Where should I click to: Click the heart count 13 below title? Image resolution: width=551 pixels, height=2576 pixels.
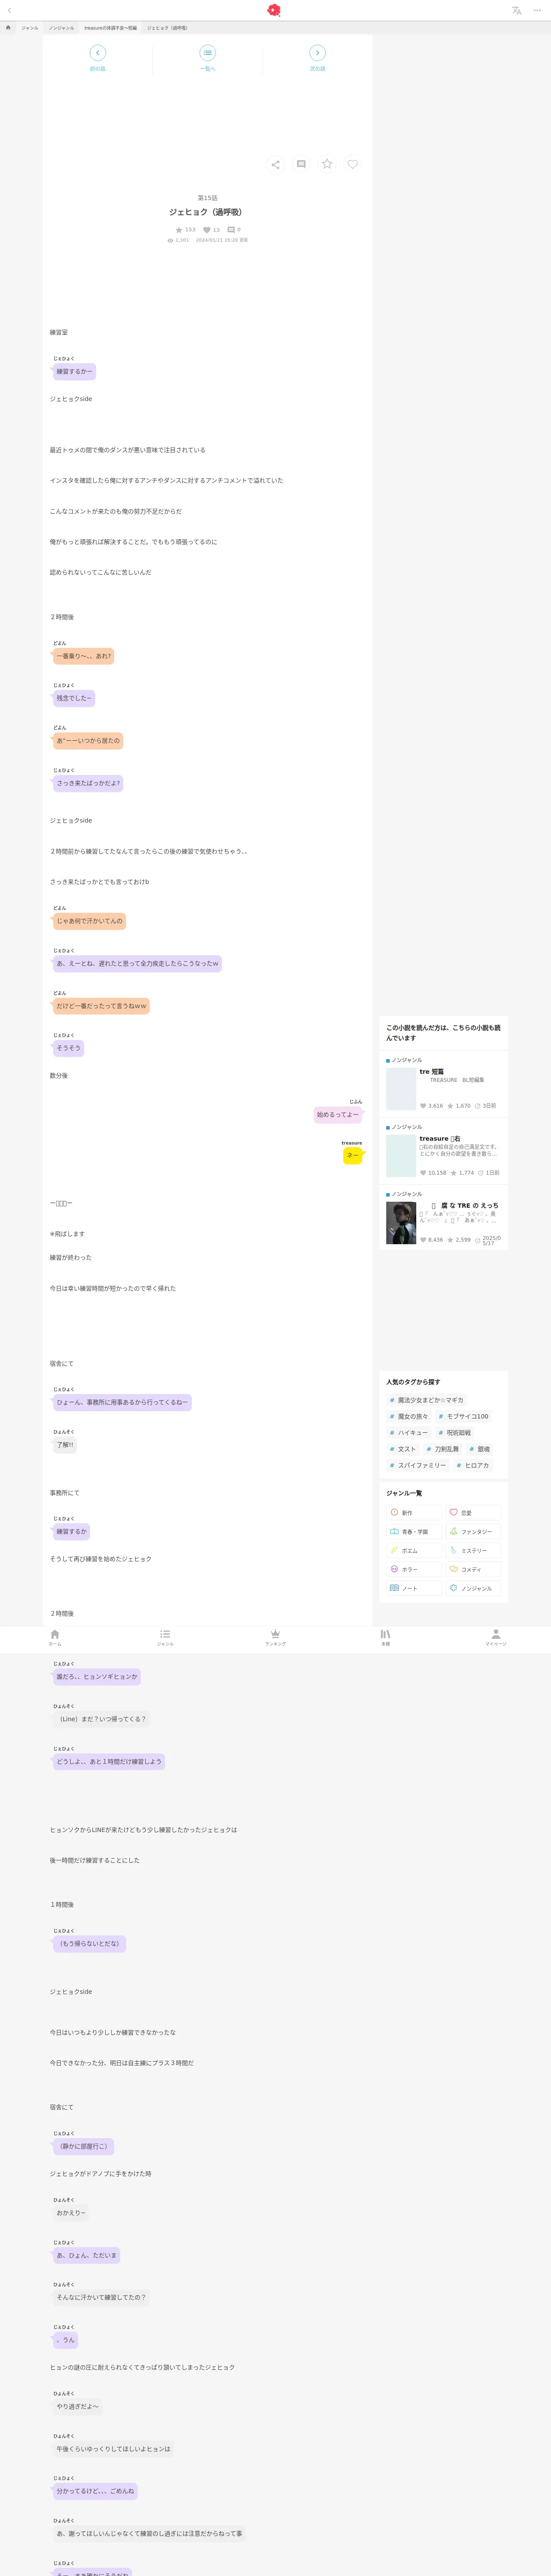coord(211,230)
